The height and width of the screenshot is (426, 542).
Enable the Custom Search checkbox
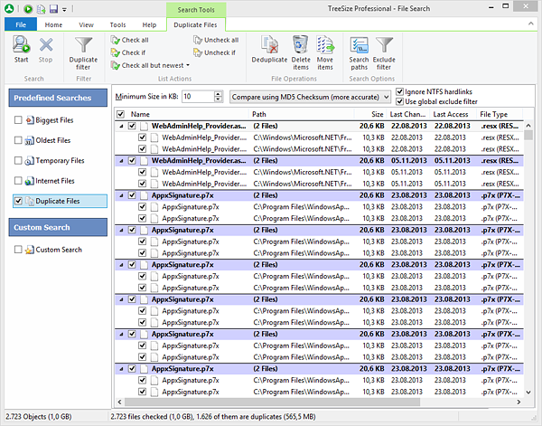coord(18,250)
